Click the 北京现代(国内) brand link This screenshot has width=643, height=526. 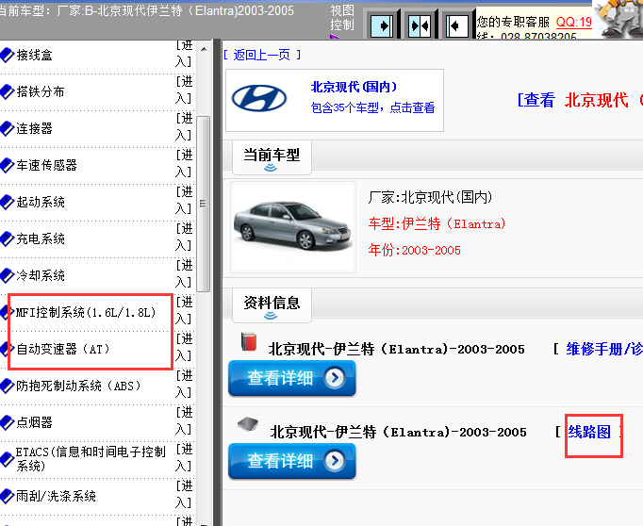click(354, 87)
